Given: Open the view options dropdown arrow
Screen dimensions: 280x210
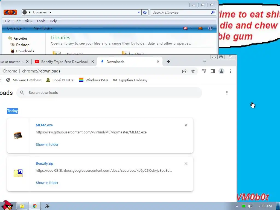Looking at the screenshot, I should pos(191,28).
